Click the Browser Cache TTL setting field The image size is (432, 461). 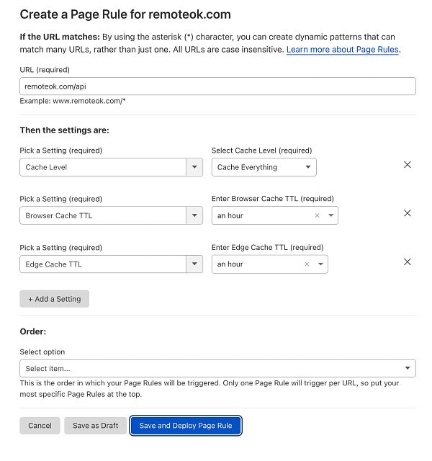(103, 215)
